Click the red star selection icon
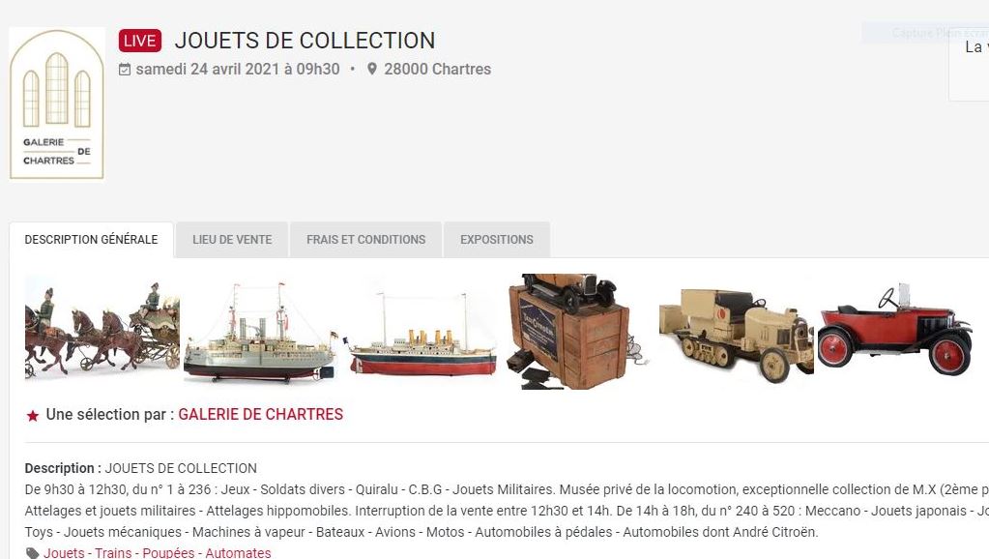The image size is (989, 559). 33,415
